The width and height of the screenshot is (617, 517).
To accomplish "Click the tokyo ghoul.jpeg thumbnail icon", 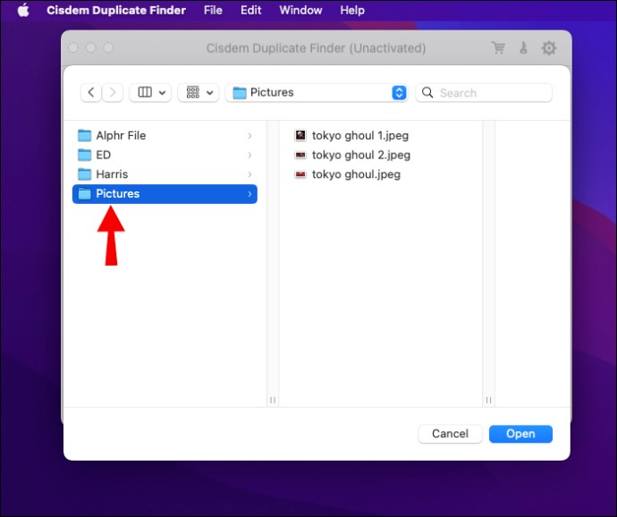I will [300, 174].
